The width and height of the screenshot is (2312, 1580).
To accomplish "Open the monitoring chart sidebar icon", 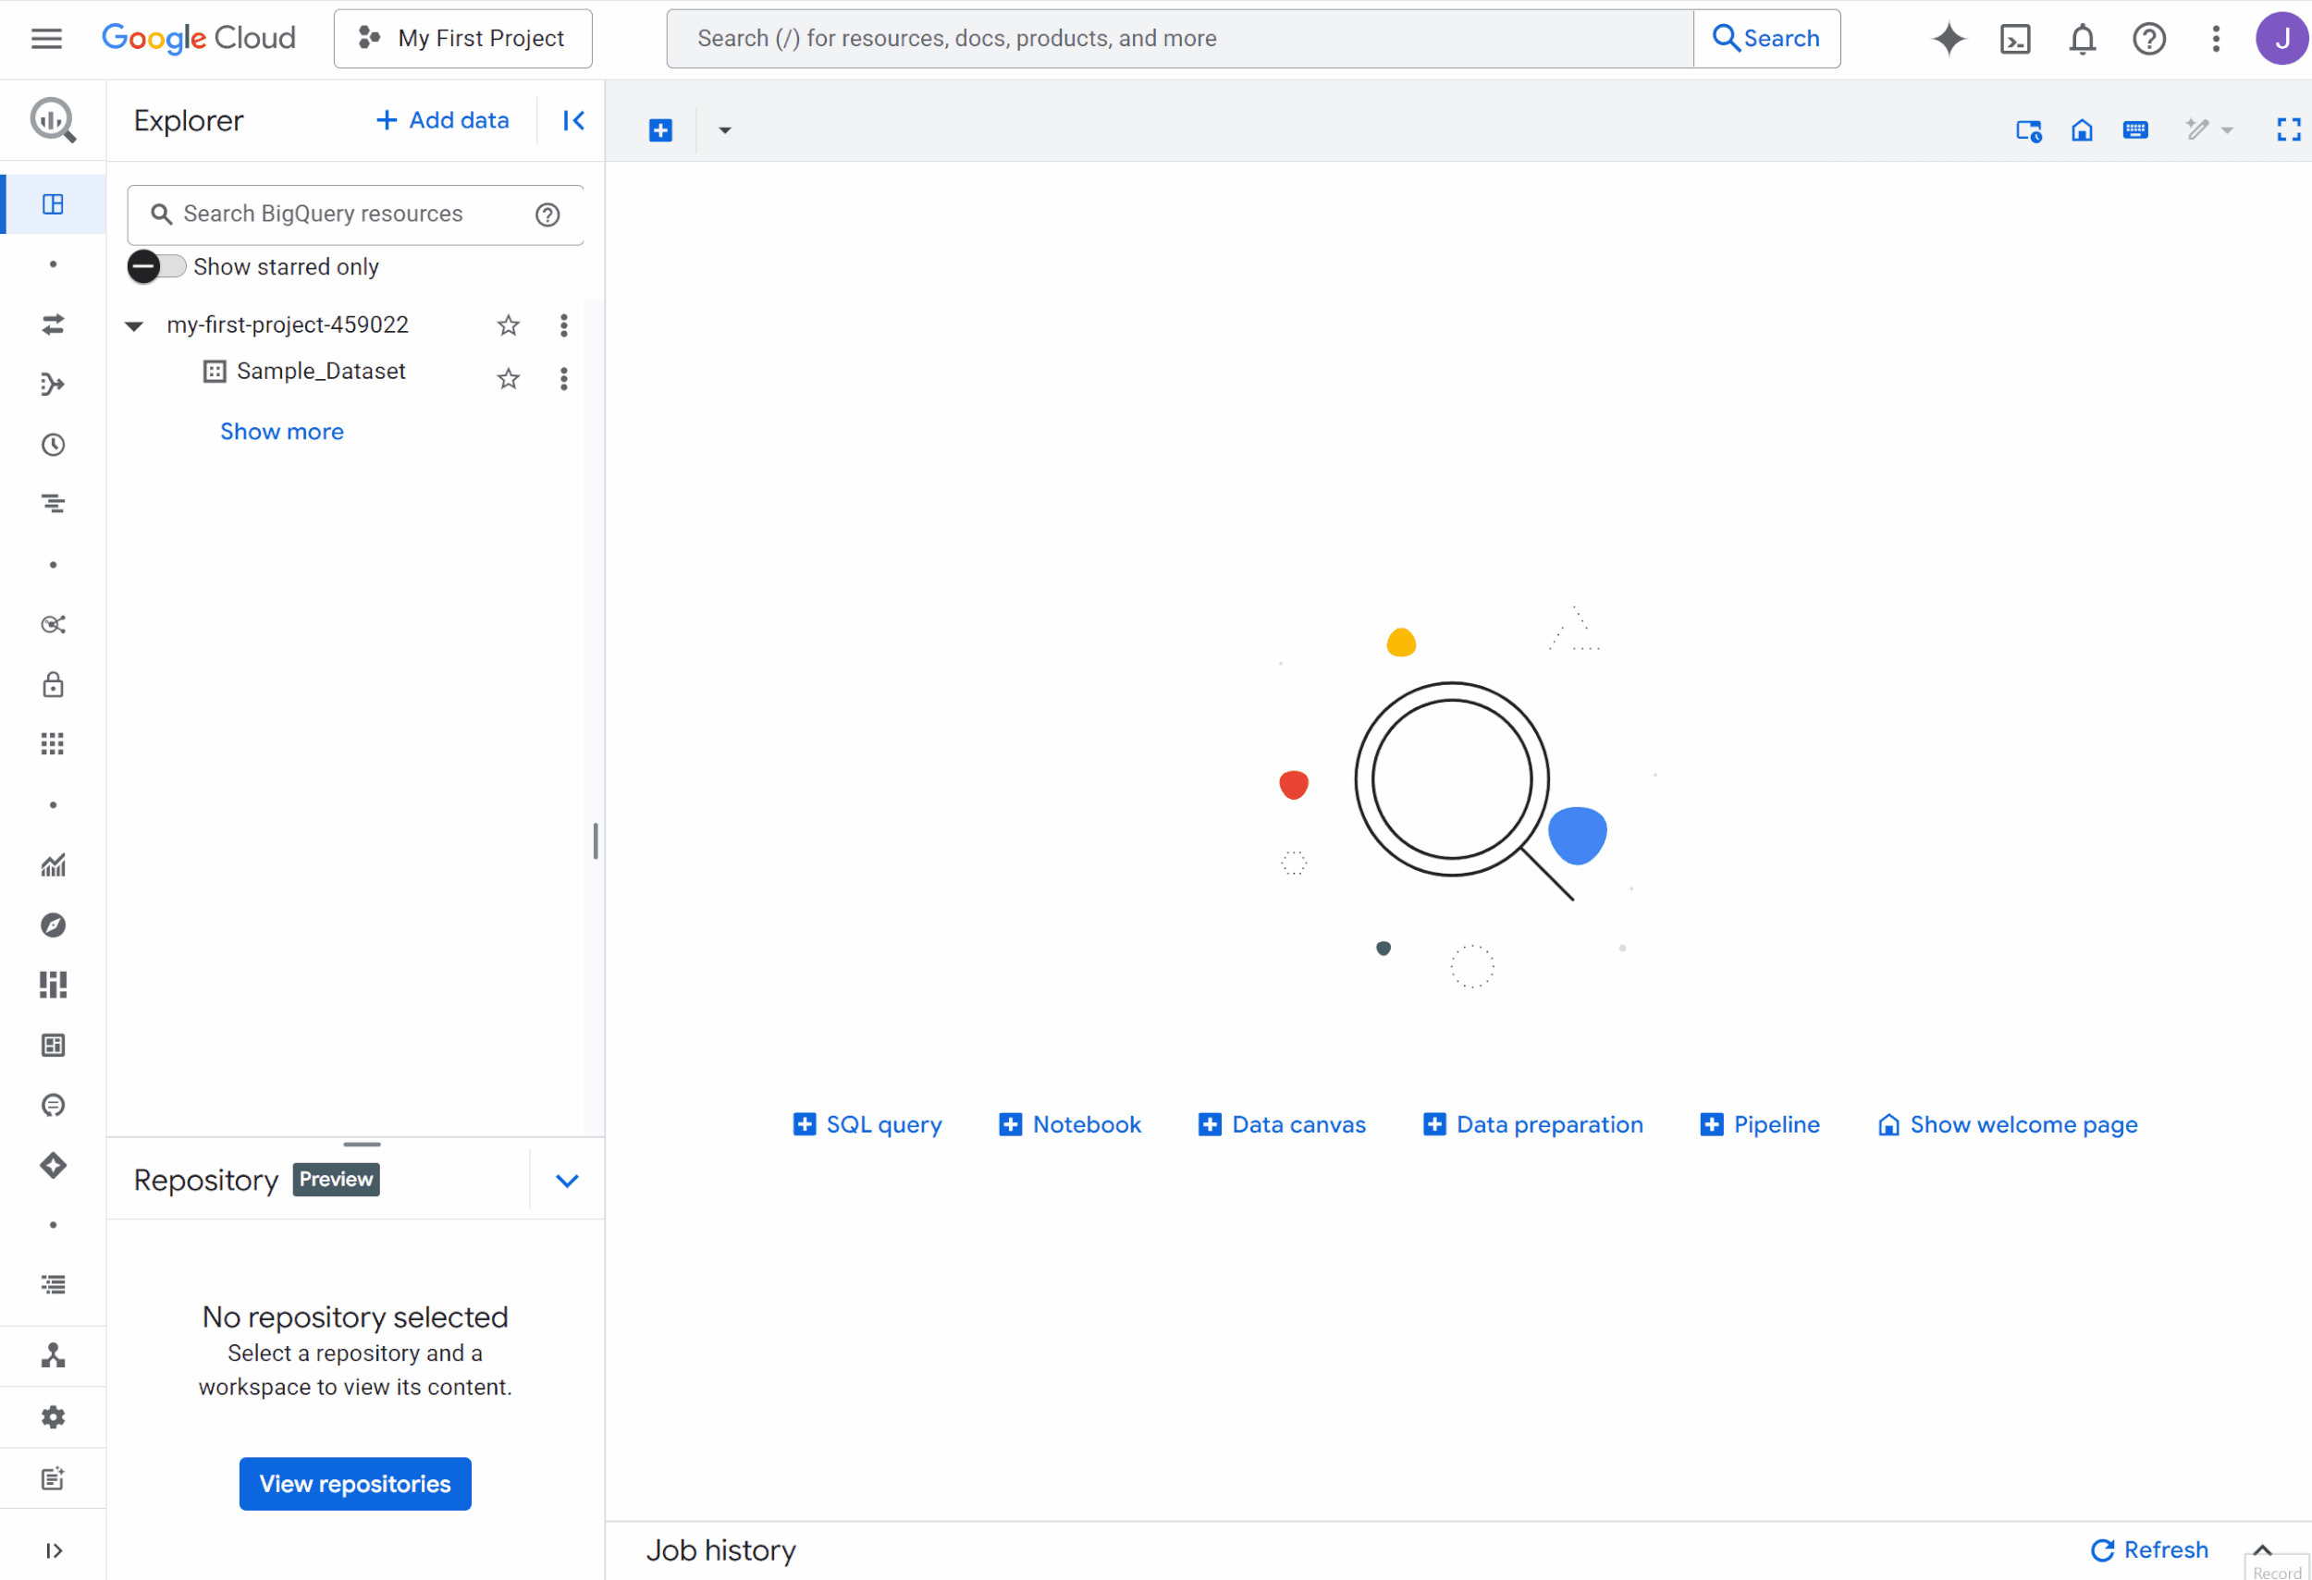I will click(x=53, y=865).
